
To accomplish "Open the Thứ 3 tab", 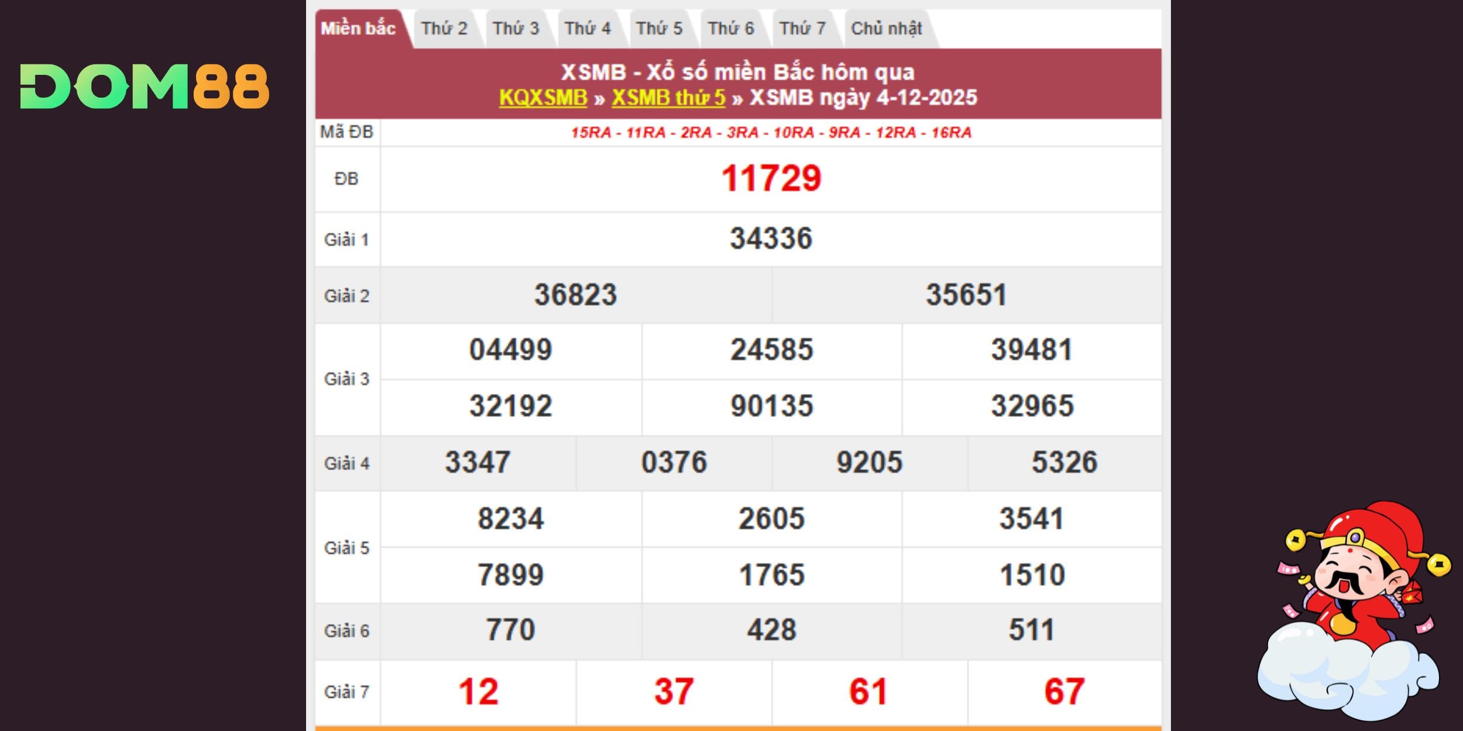I will [x=516, y=28].
